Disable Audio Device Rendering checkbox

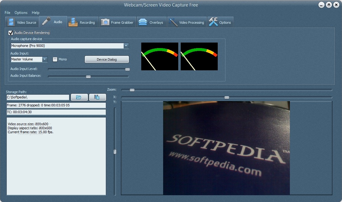click(x=10, y=33)
